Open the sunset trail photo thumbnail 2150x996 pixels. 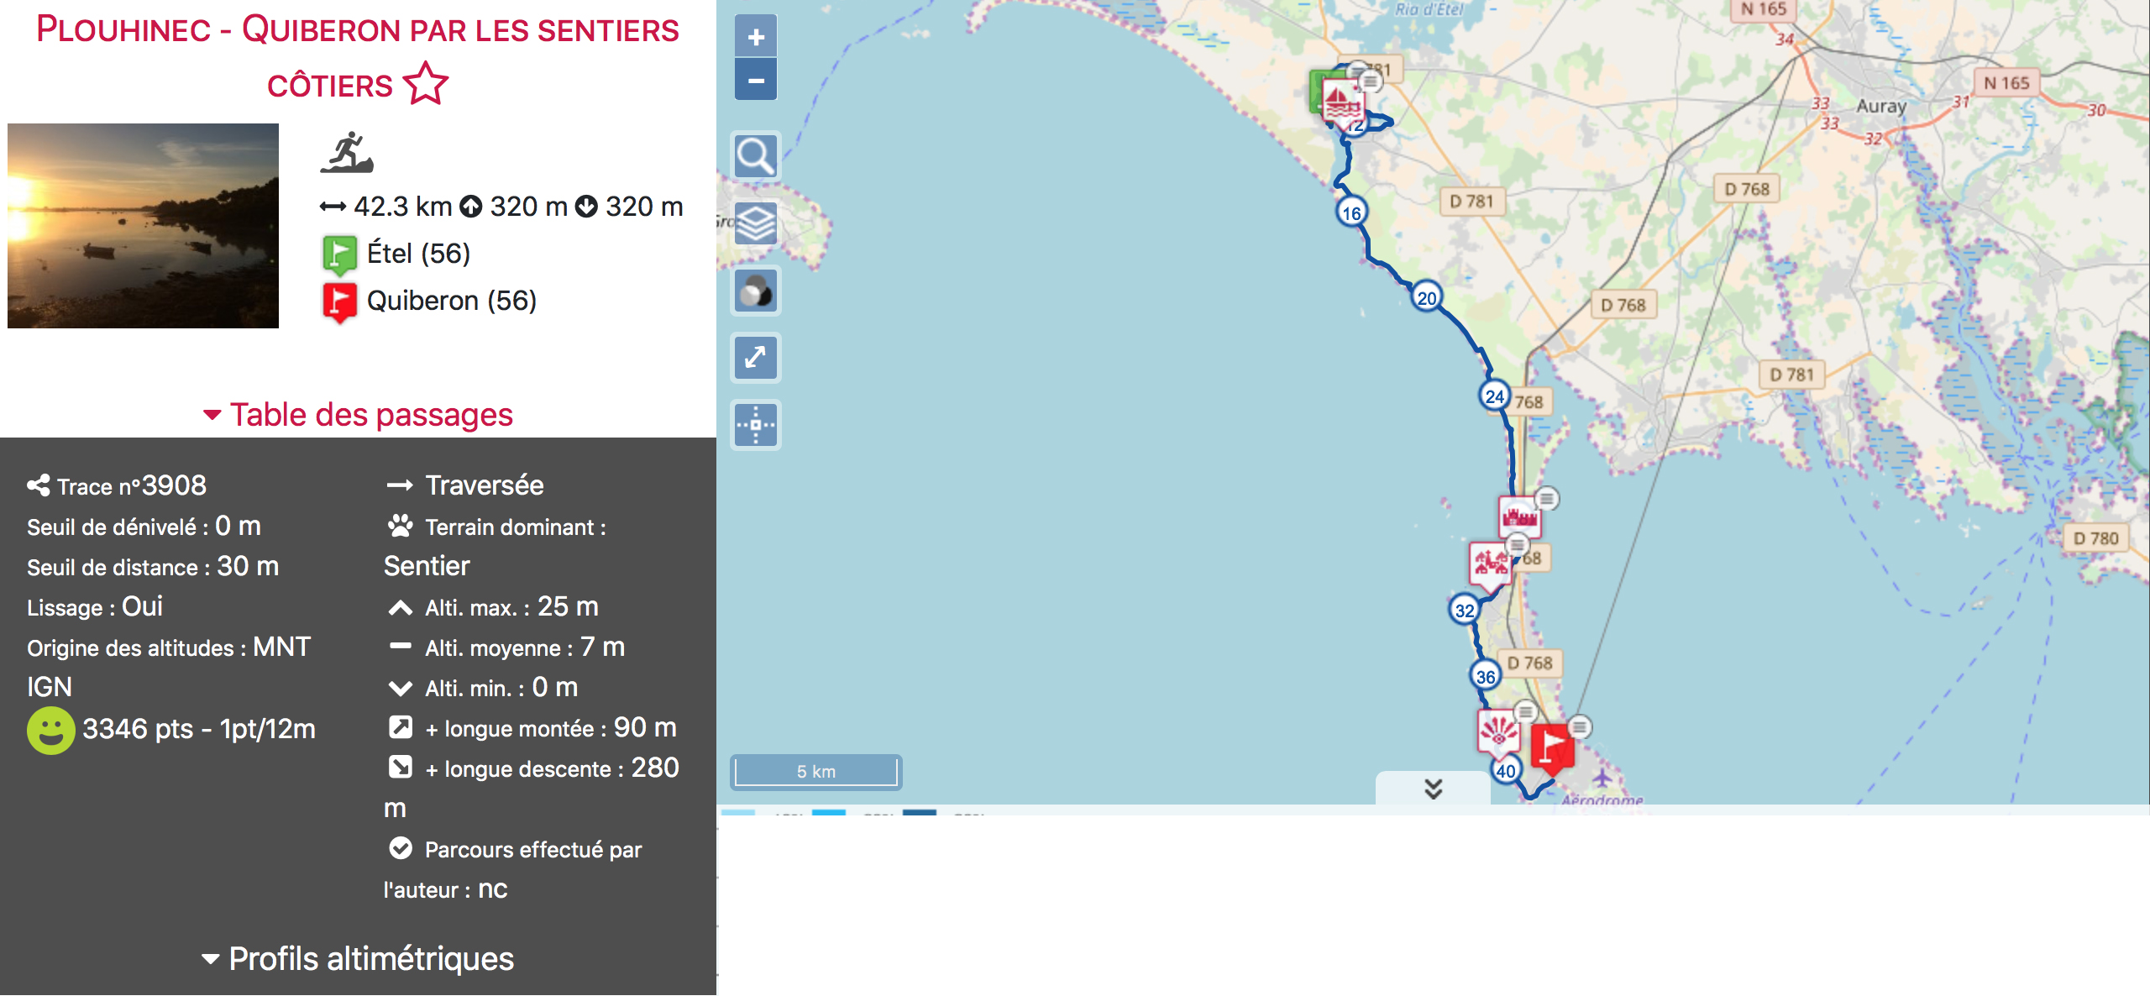143,225
